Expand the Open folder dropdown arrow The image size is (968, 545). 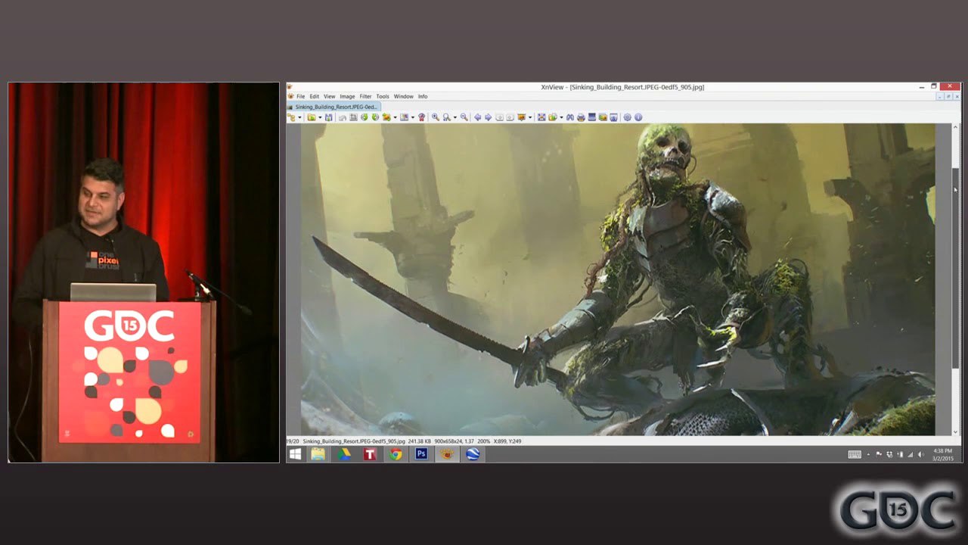click(x=320, y=117)
